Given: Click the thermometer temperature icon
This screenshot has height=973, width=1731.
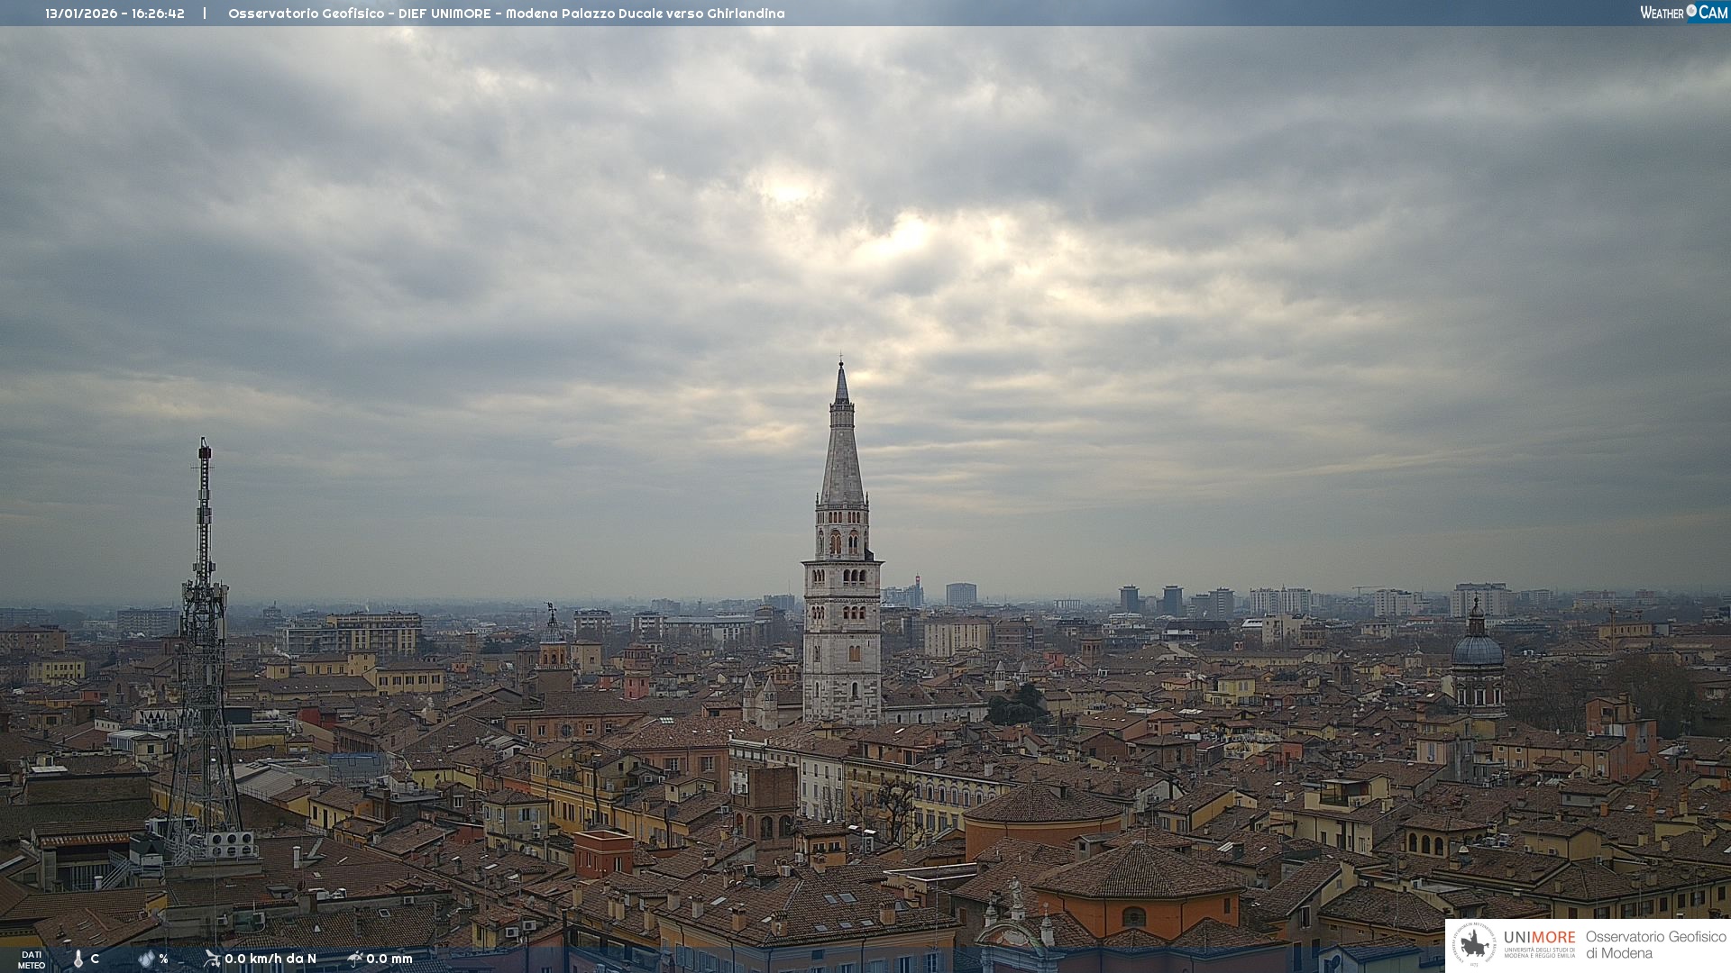Looking at the screenshot, I should 78,959.
